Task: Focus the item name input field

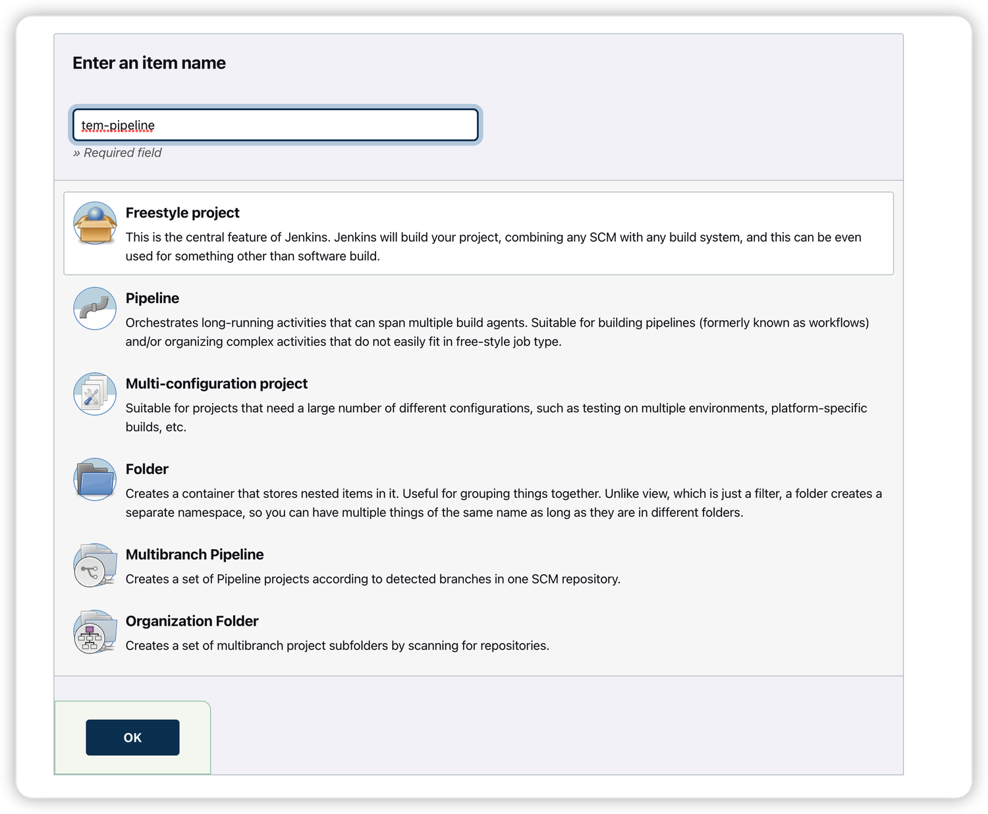Action: tap(275, 125)
